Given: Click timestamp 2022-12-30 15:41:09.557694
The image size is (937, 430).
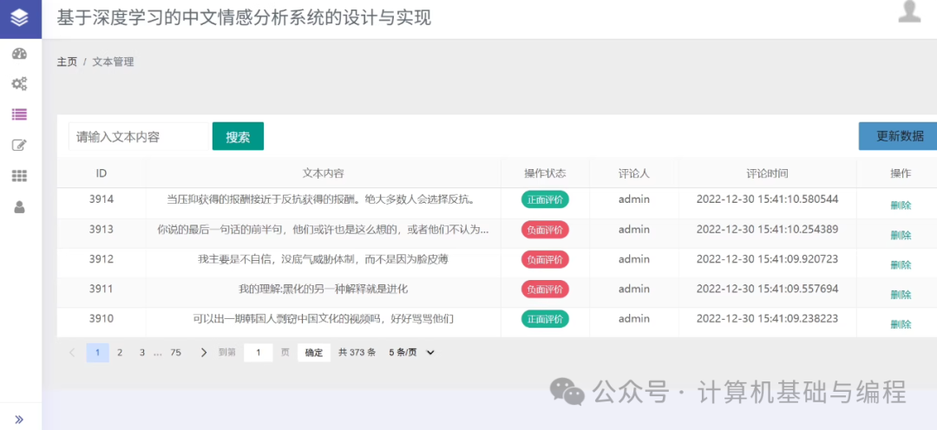Looking at the screenshot, I should [x=767, y=289].
